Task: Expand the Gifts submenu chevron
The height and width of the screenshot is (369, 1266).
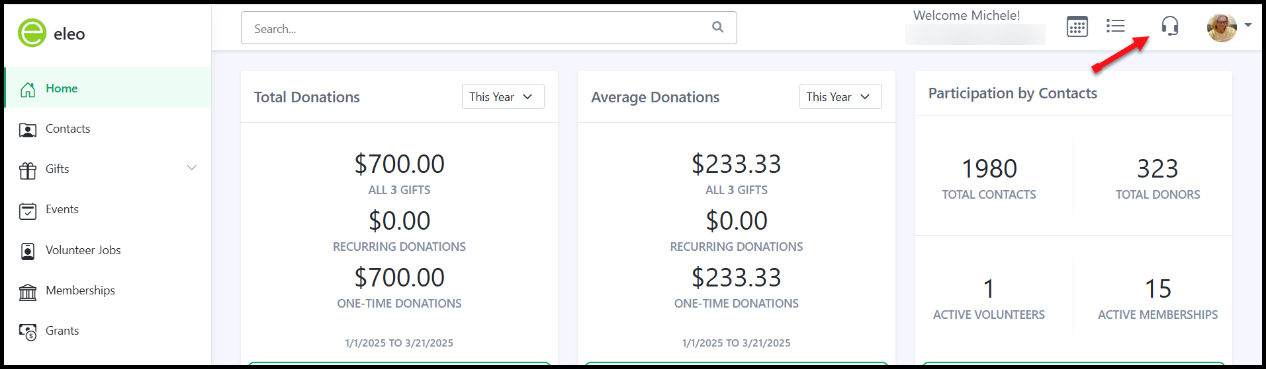Action: (192, 168)
